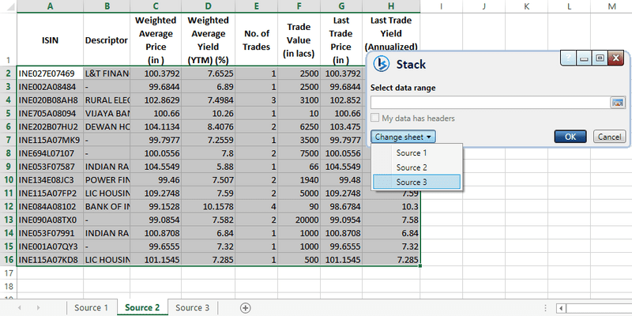The image size is (632, 316).
Task: Click trade value cell 6250
Action: (299, 126)
